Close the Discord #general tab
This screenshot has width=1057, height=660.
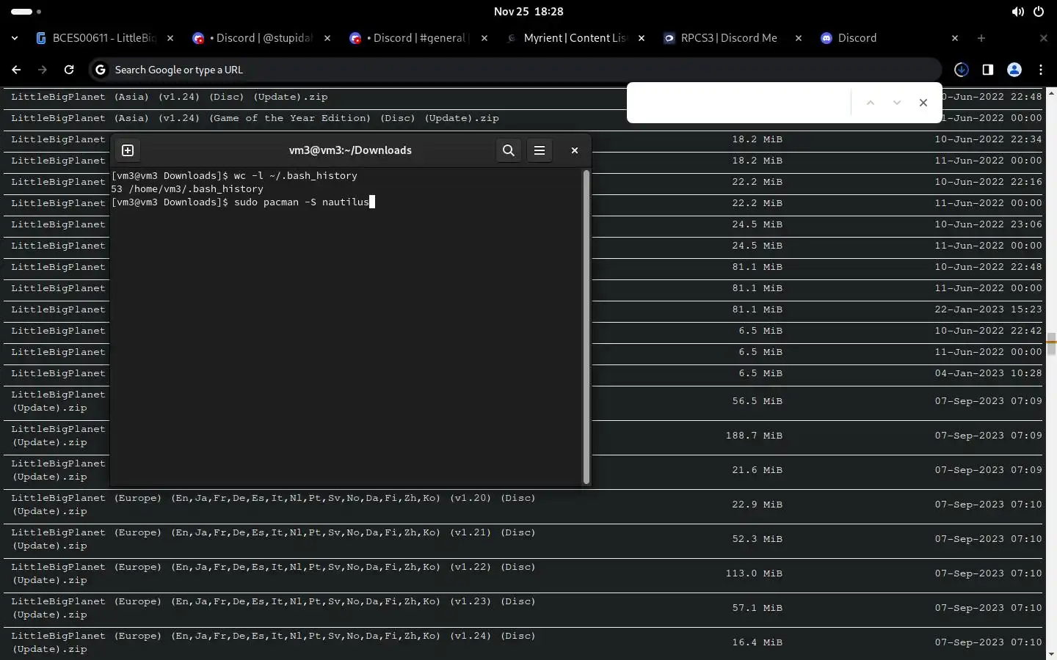(484, 38)
